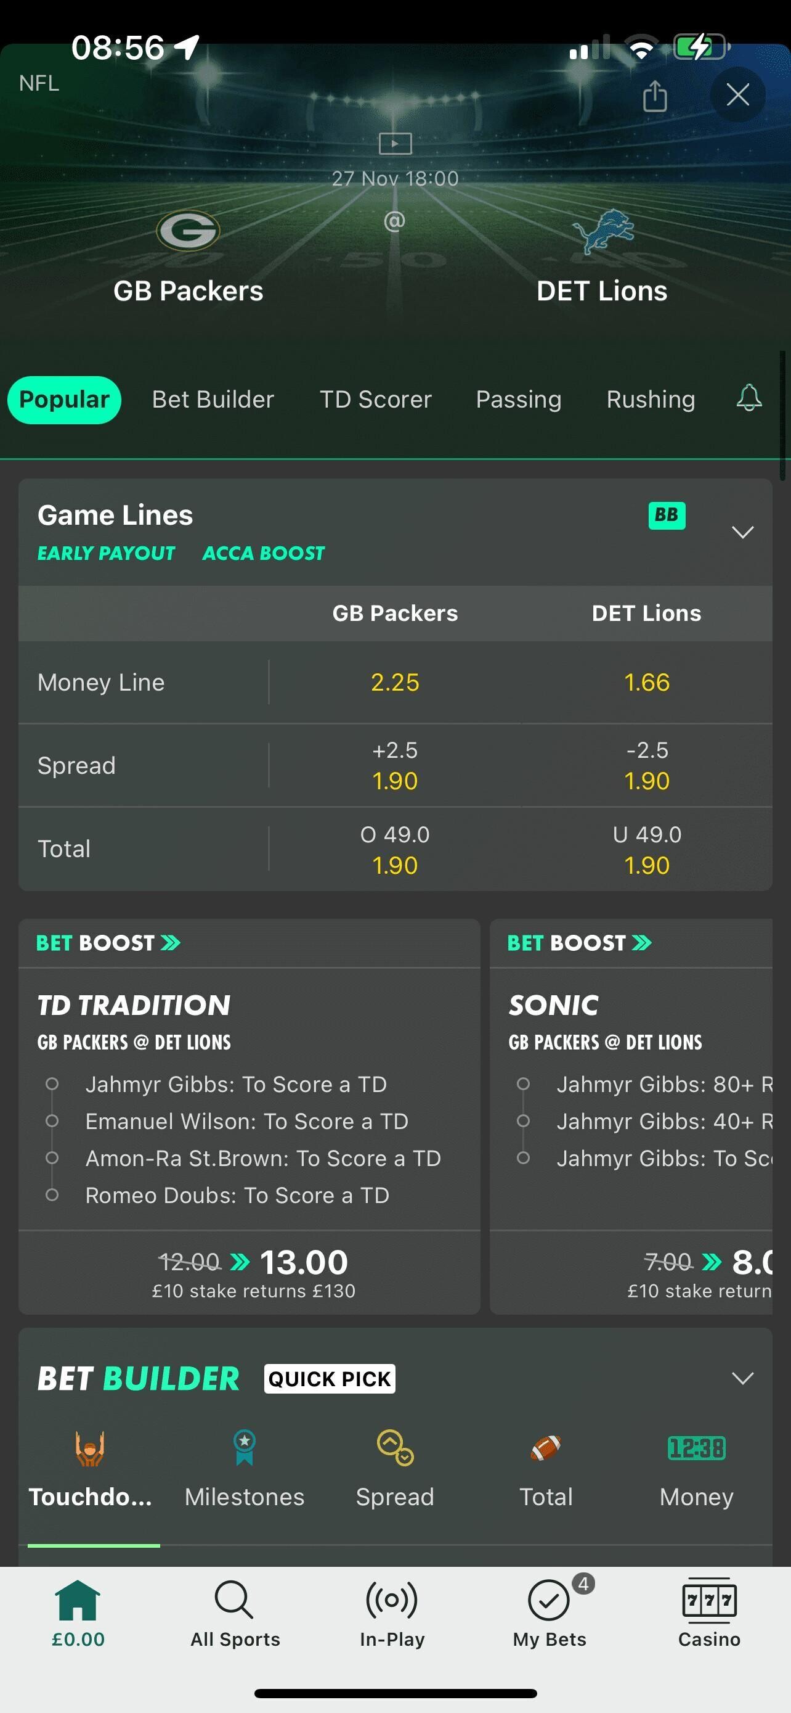The width and height of the screenshot is (791, 1713).
Task: Tap the share icon
Action: click(x=654, y=96)
